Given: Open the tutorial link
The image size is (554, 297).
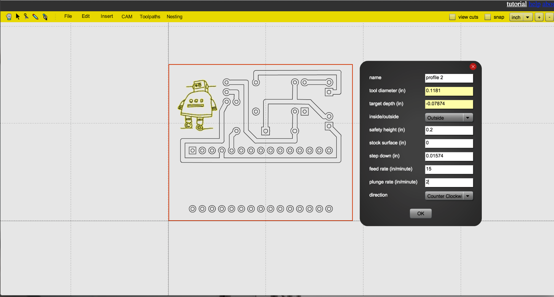Looking at the screenshot, I should (x=517, y=4).
